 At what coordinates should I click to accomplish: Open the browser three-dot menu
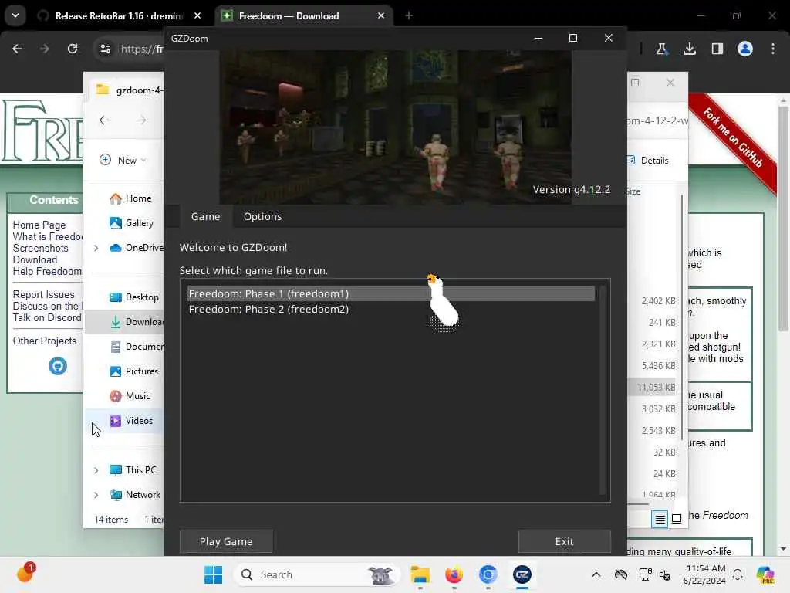[773, 49]
